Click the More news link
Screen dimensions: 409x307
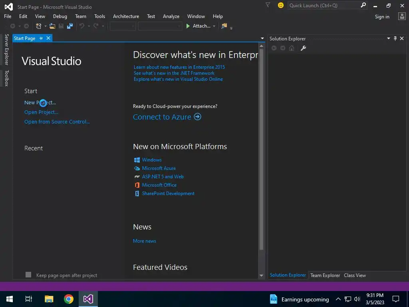(145, 241)
